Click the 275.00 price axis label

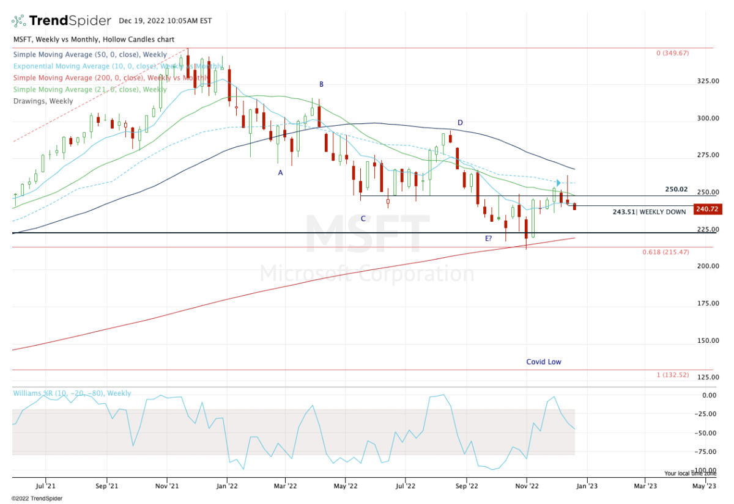(x=708, y=155)
